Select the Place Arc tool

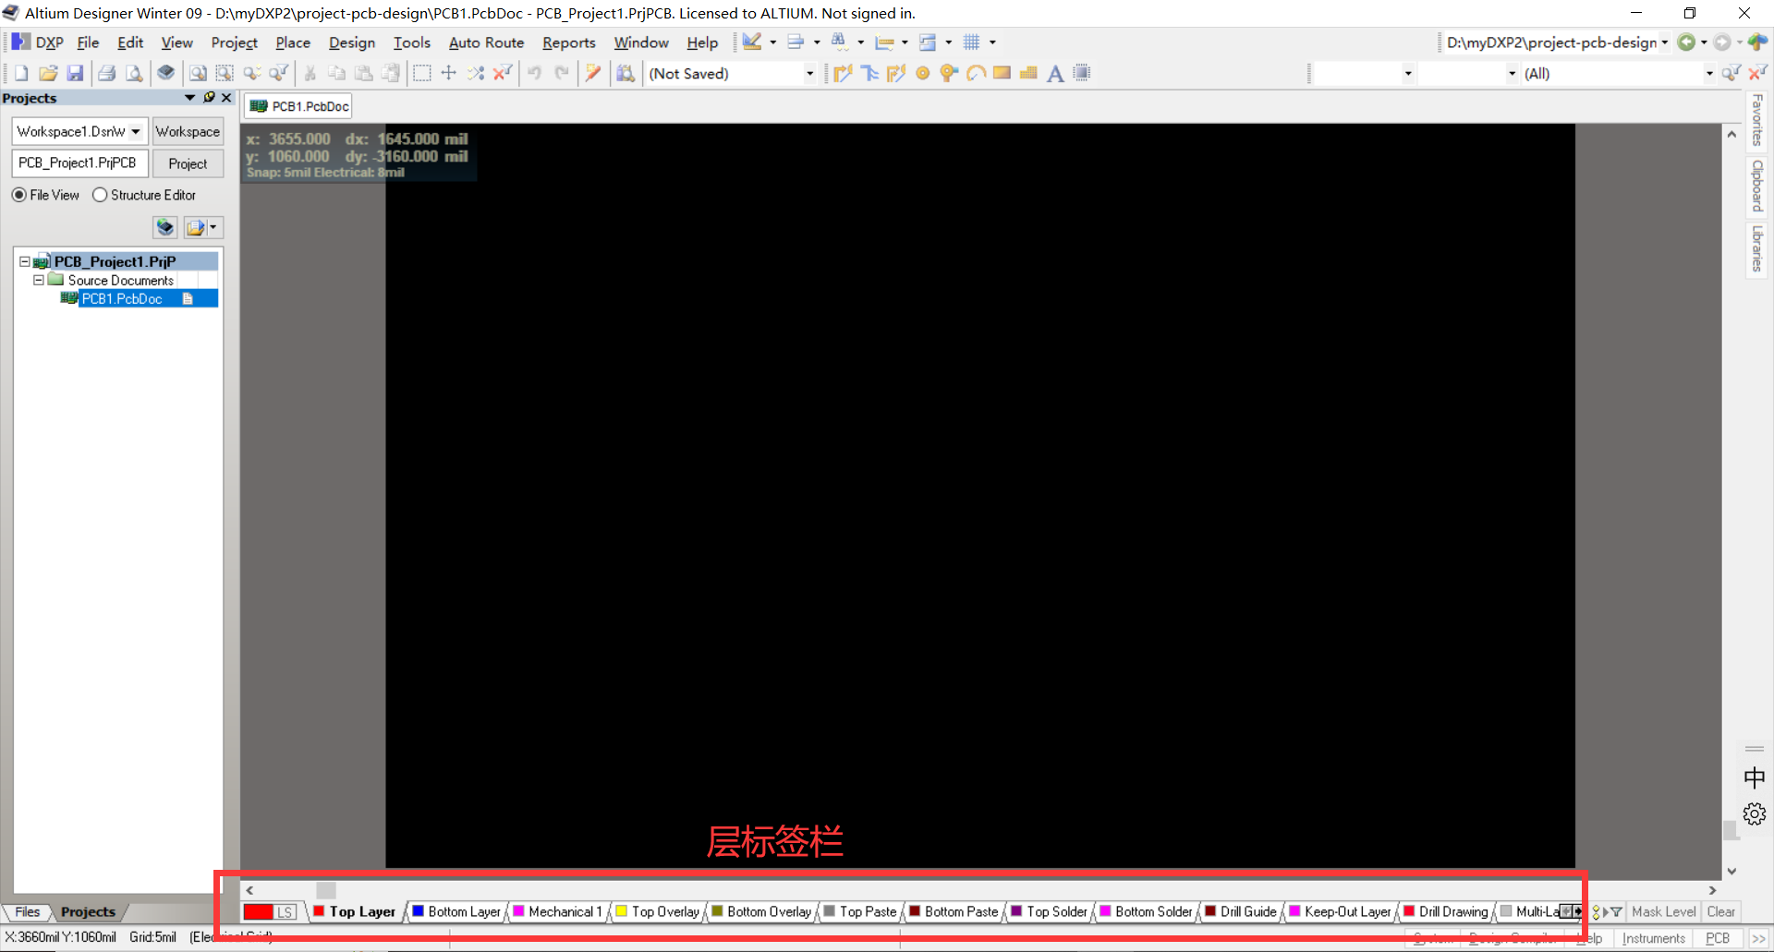click(976, 73)
